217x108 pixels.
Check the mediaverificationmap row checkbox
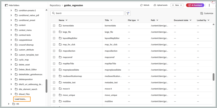(54, 76)
